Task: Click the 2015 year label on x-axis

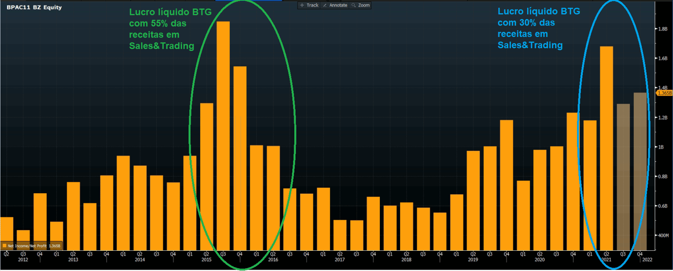Action: (206, 260)
